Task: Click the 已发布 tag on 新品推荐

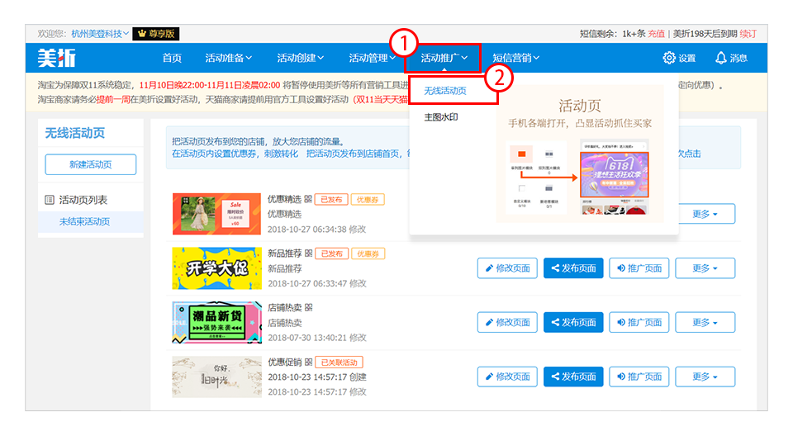Action: pos(332,254)
